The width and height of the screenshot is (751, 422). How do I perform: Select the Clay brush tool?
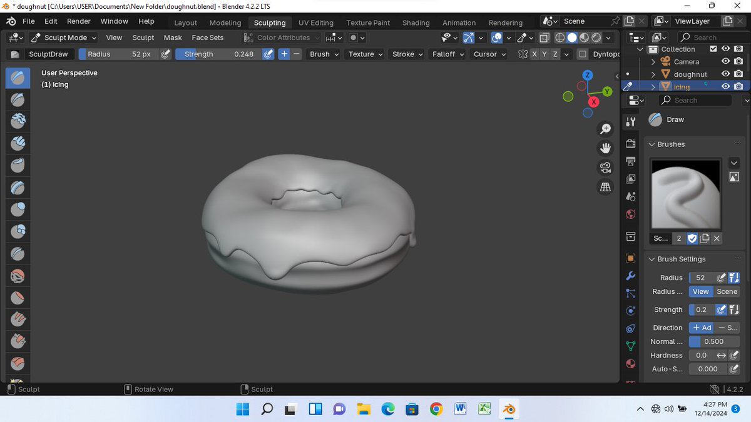click(x=18, y=121)
